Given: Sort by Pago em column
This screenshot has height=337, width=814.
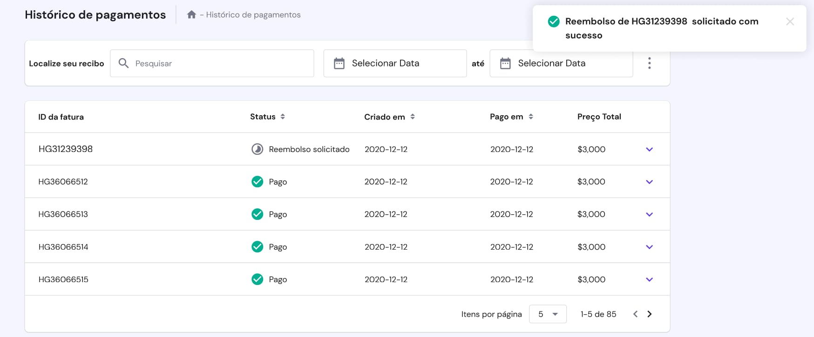Looking at the screenshot, I should 531,117.
